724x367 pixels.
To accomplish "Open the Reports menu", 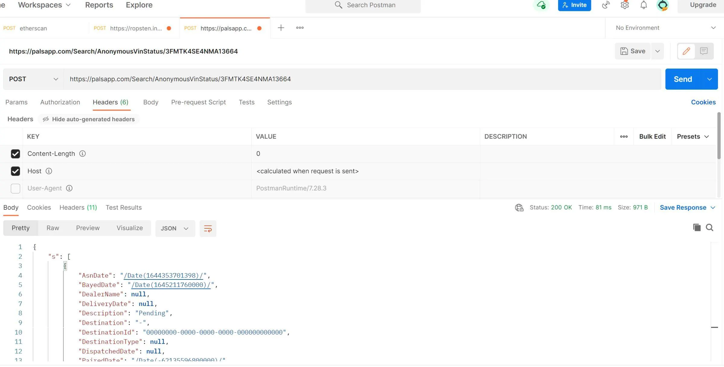I will tap(99, 5).
